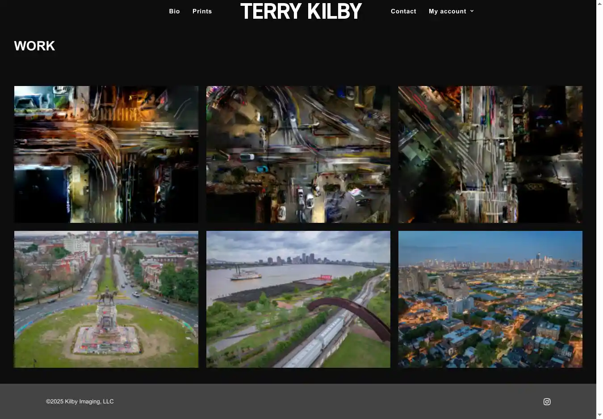
Task: Navigate to the Contact page
Action: (403, 11)
